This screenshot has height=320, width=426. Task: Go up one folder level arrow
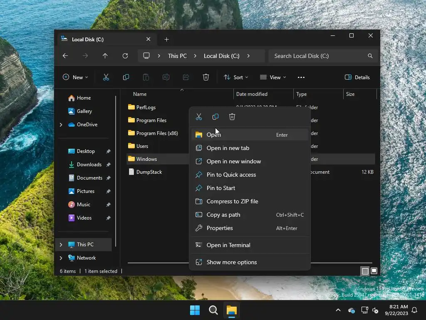coord(105,56)
